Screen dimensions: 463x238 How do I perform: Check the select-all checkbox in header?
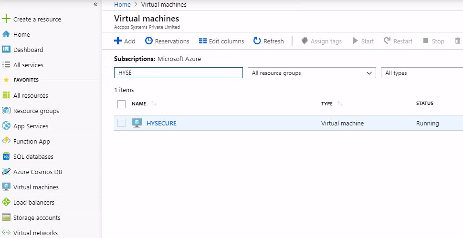[x=121, y=104]
